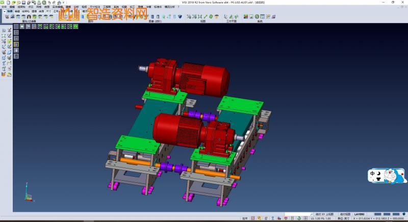Open the color palette icon in the 系统 group
408x222 pixels.
pos(246,17)
